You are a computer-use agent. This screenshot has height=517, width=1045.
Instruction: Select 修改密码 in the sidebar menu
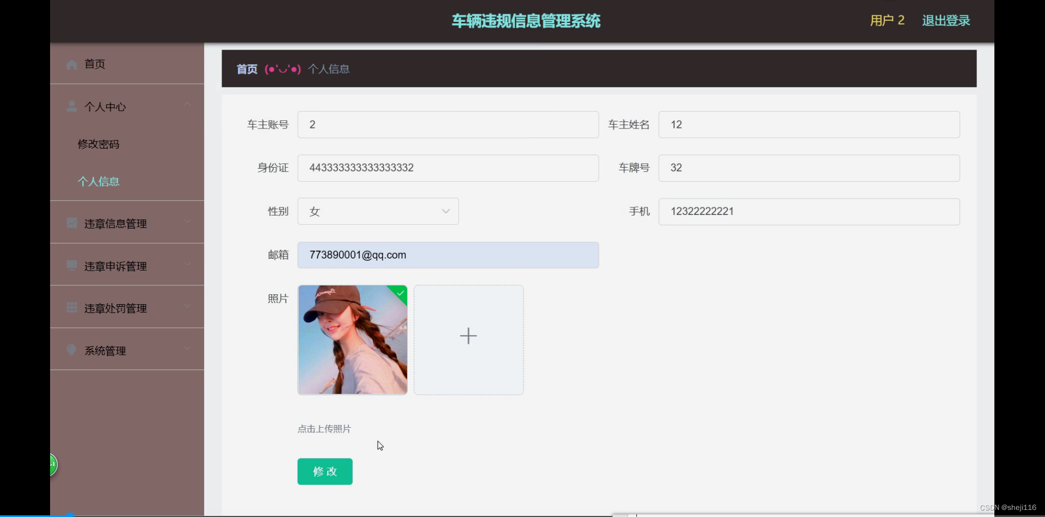point(99,144)
